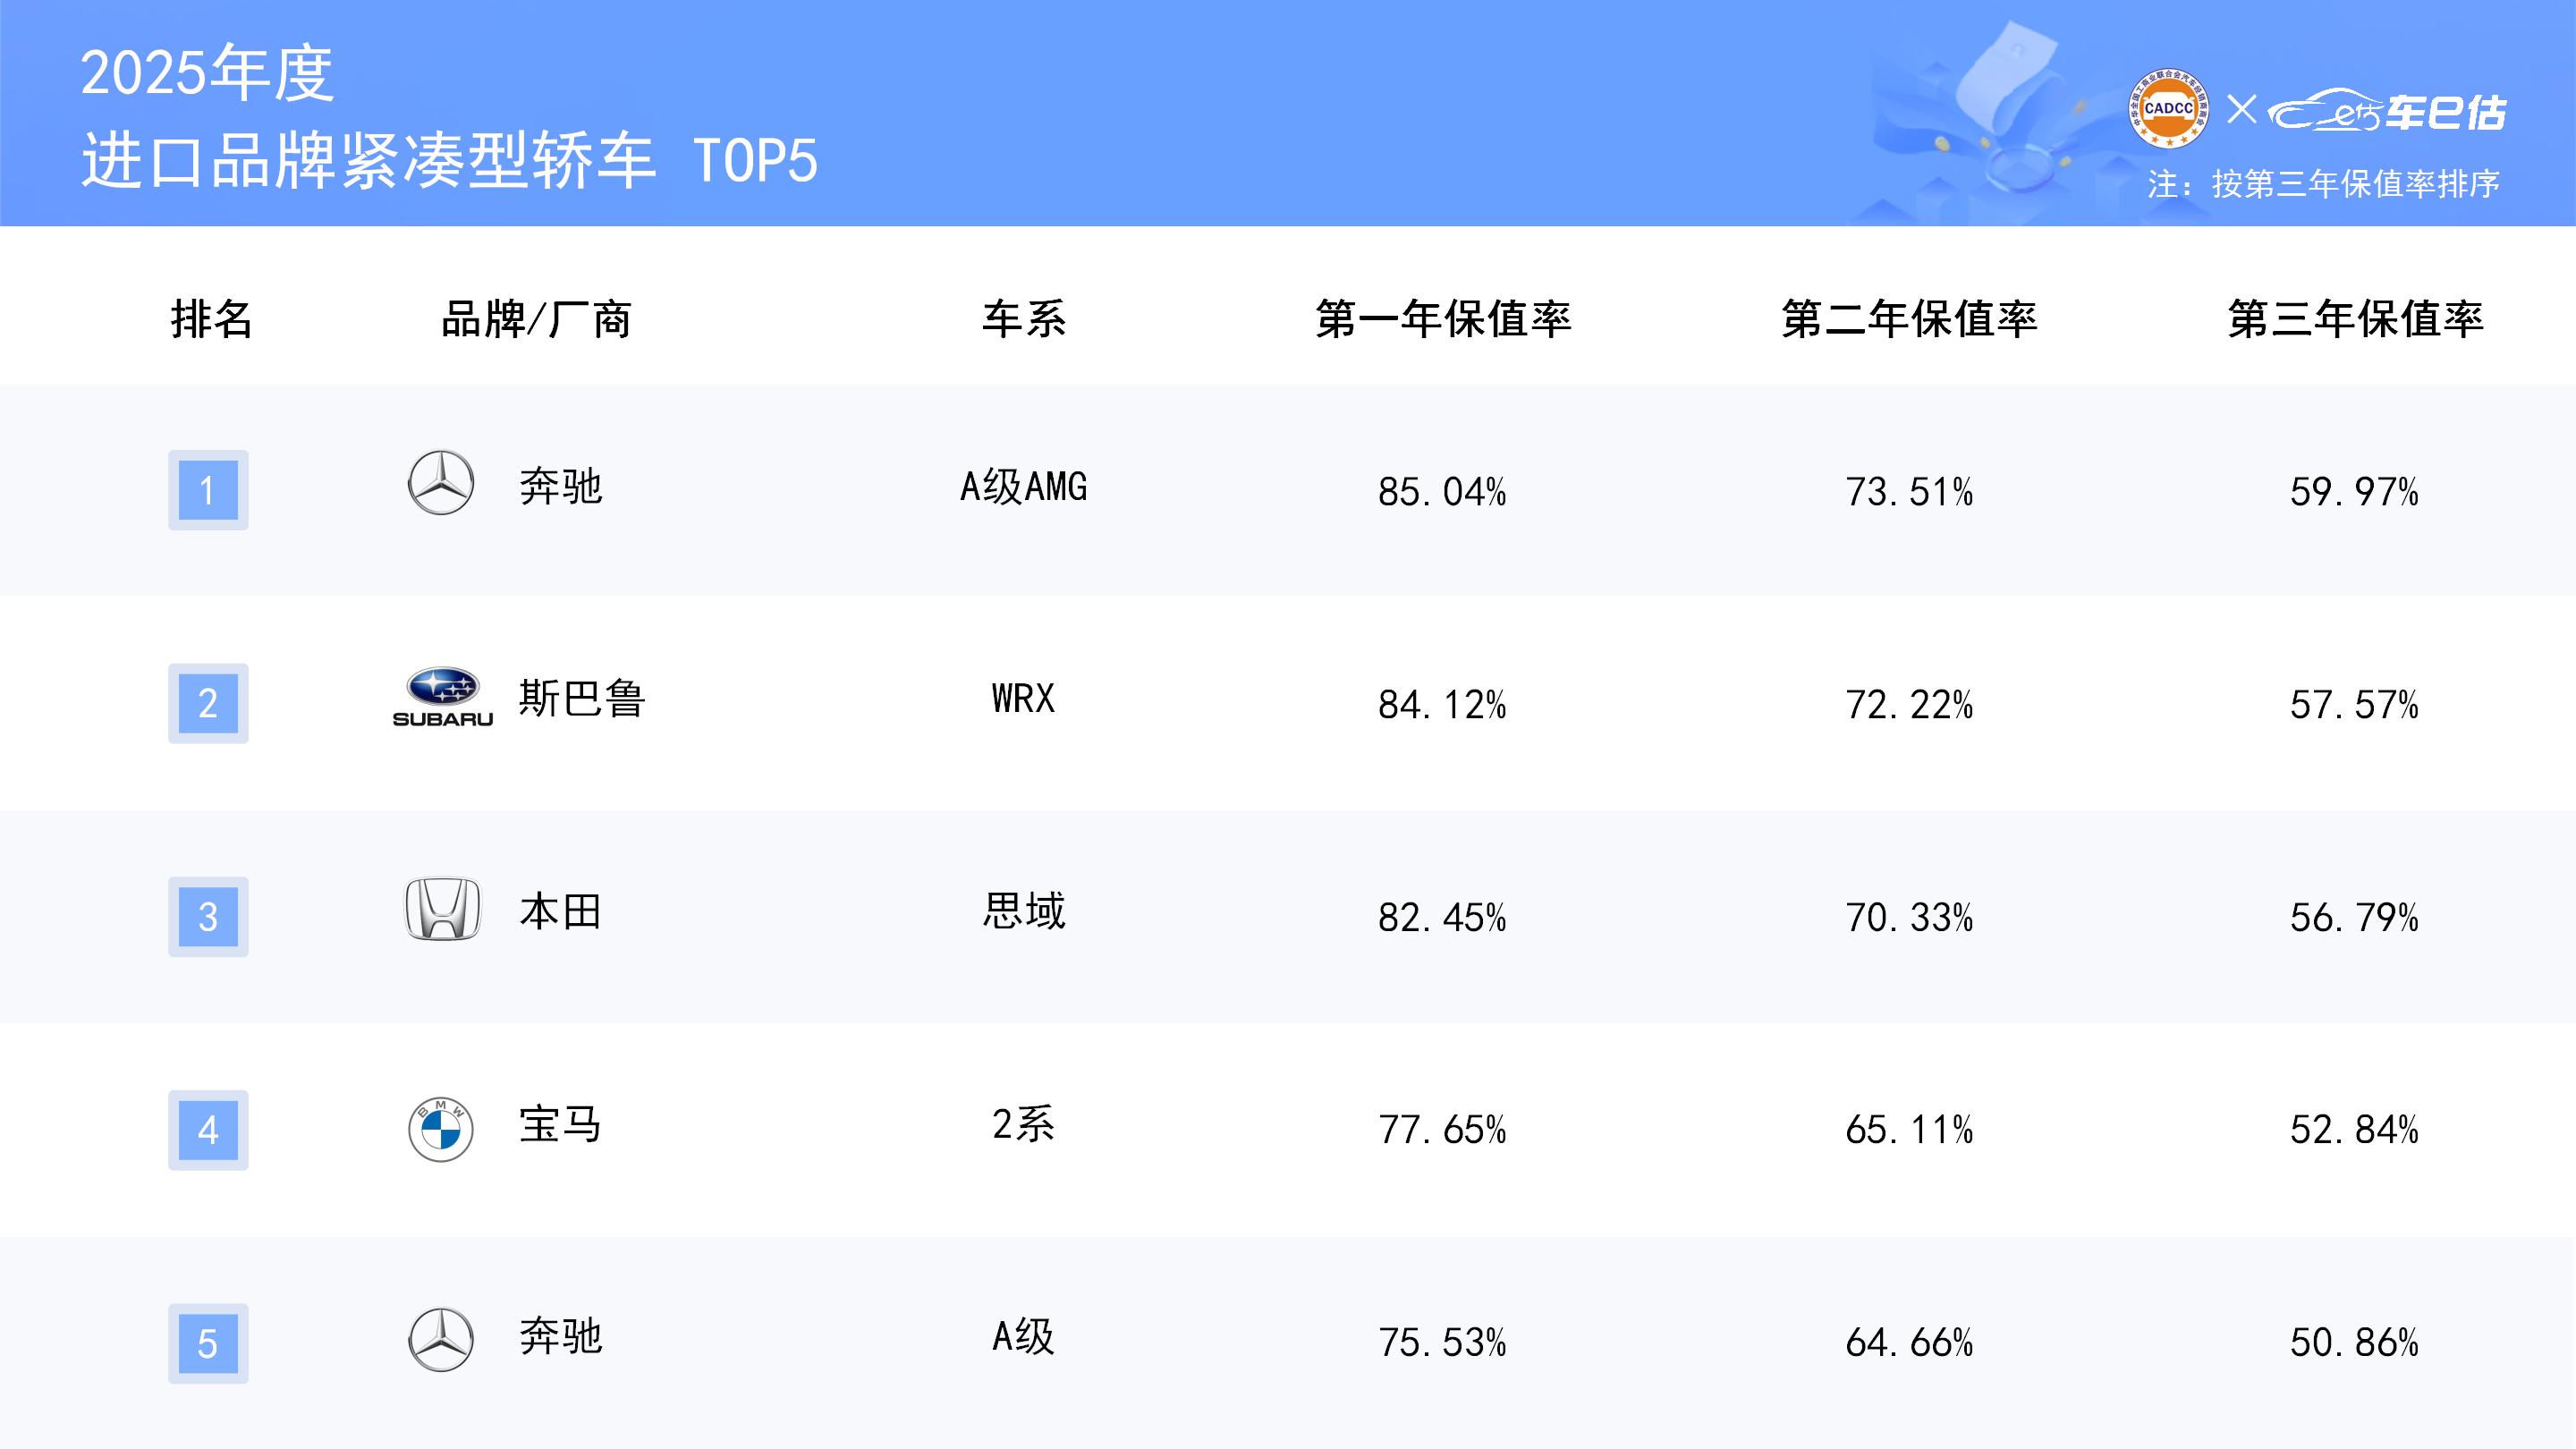Select the Honda logo next to 本田
Image resolution: width=2576 pixels, height=1449 pixels.
click(442, 910)
